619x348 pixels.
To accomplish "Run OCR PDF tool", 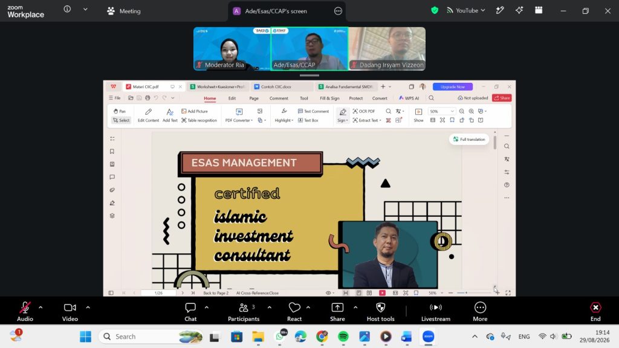I will click(363, 111).
